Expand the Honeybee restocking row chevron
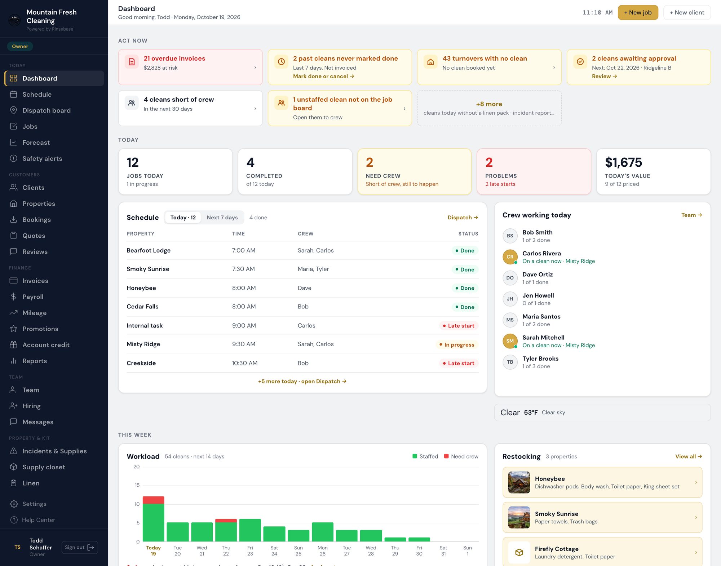721x566 pixels. 696,482
